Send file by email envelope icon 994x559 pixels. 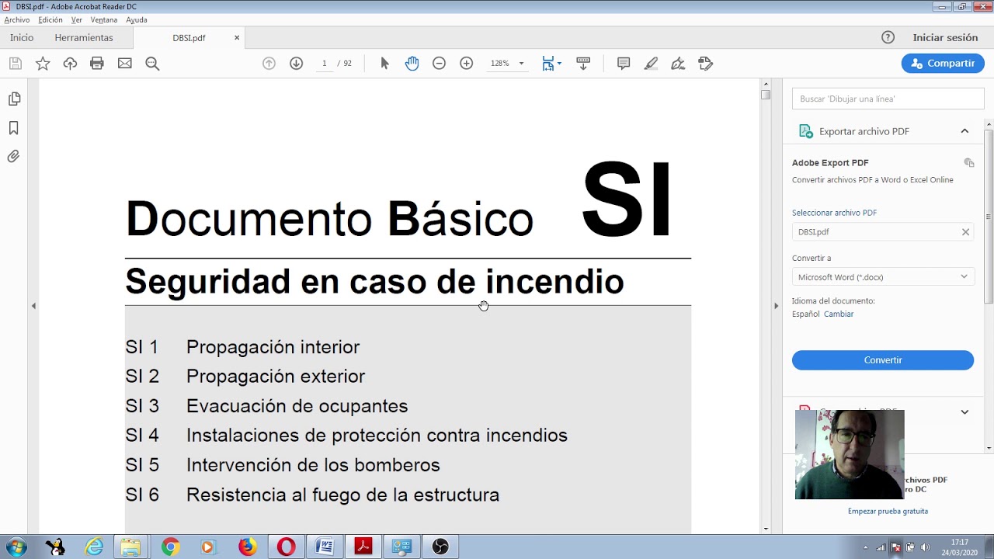(125, 64)
